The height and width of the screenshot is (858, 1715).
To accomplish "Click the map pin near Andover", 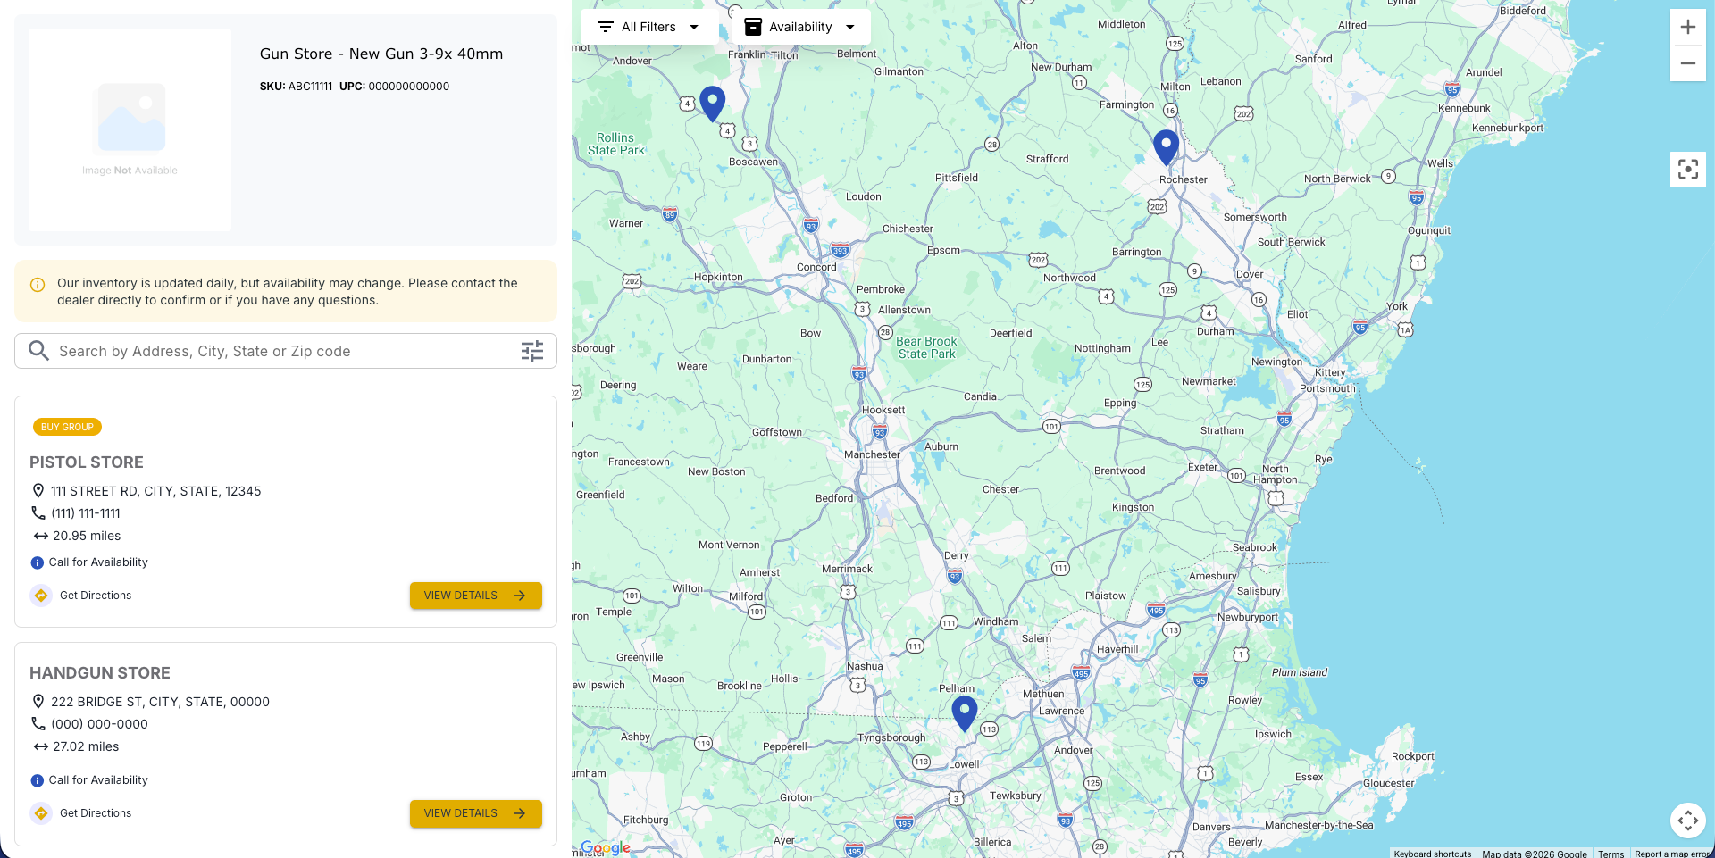I will (x=712, y=104).
